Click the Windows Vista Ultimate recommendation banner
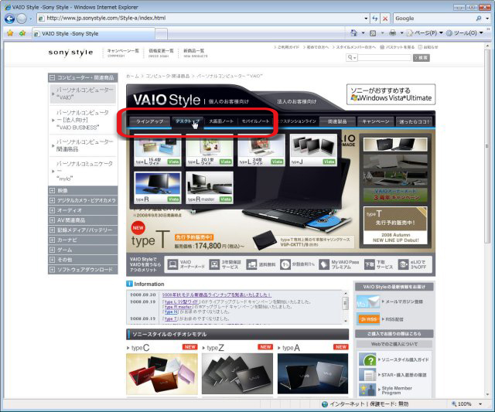This screenshot has height=412, width=495. coord(391,94)
